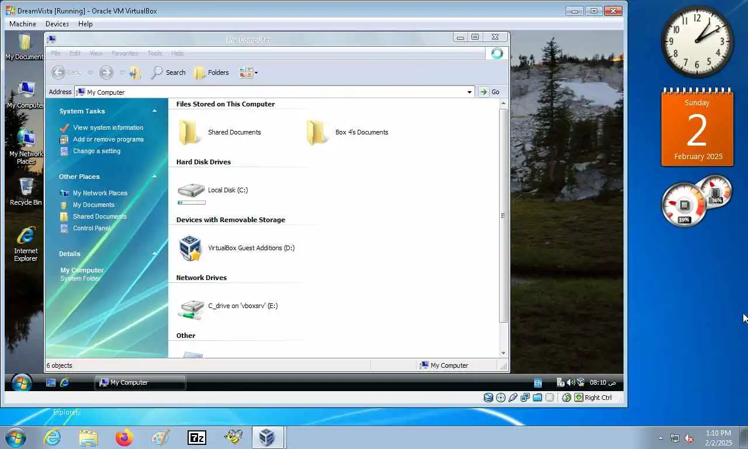Select the Recycle Bin desktop icon
Screen dimensions: 748x449
click(x=26, y=192)
